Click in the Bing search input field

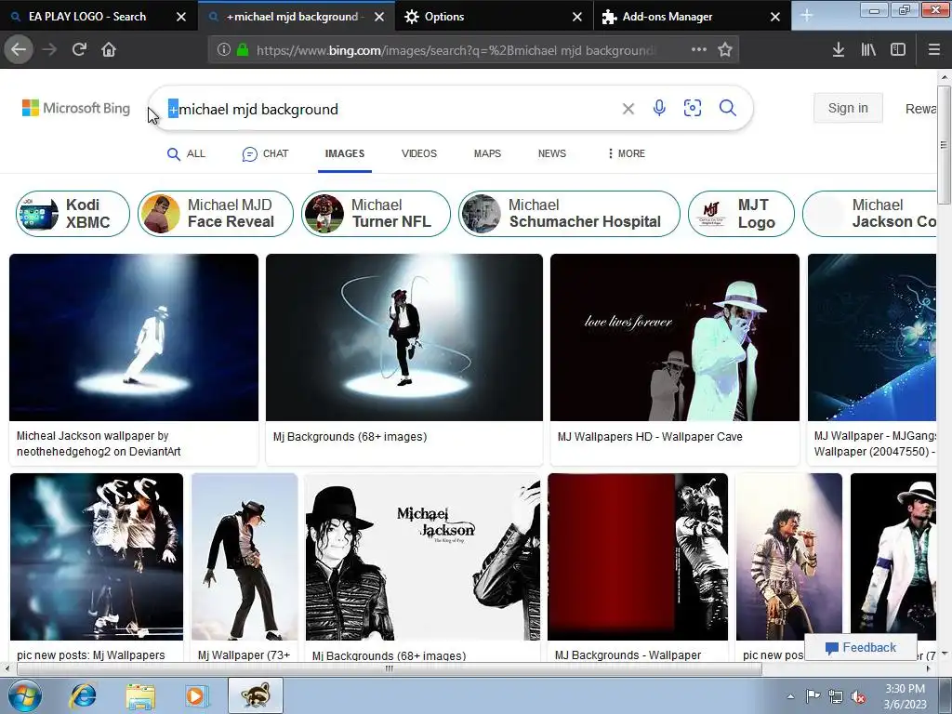point(389,110)
